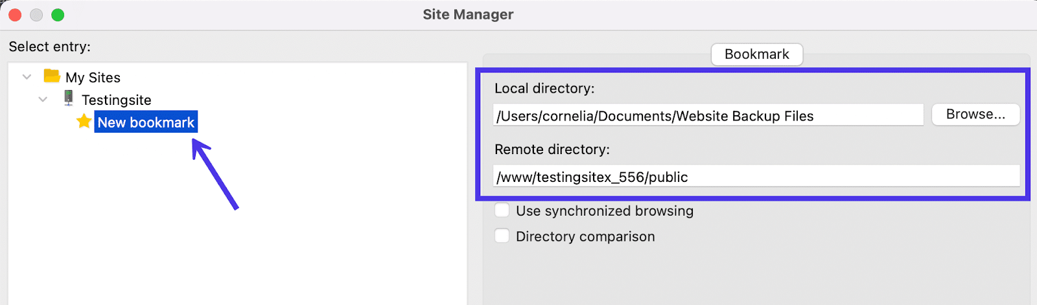The height and width of the screenshot is (305, 1037).
Task: Minimize the Site Manager window
Action: (x=36, y=15)
